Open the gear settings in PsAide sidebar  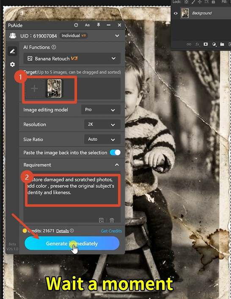(12, 64)
